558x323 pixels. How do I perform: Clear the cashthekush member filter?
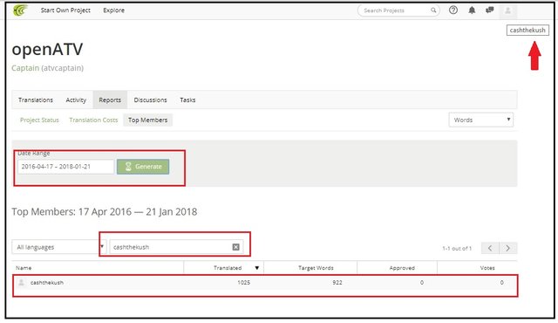(x=235, y=247)
